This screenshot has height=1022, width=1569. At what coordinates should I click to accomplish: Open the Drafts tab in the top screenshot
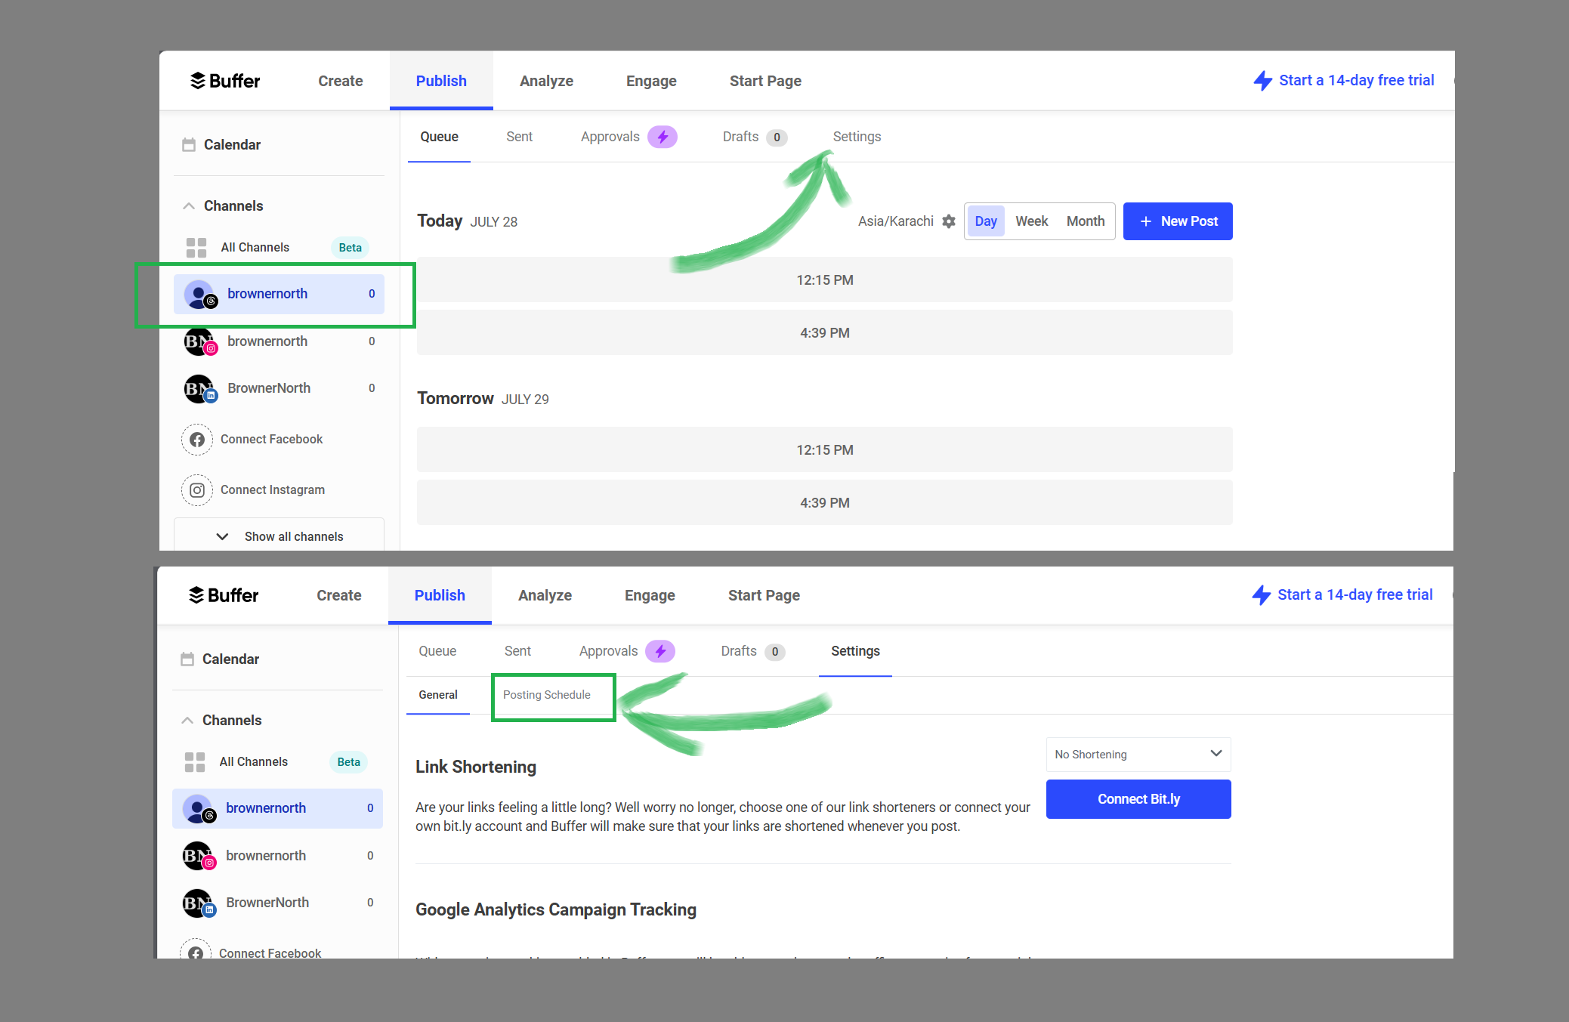(755, 137)
